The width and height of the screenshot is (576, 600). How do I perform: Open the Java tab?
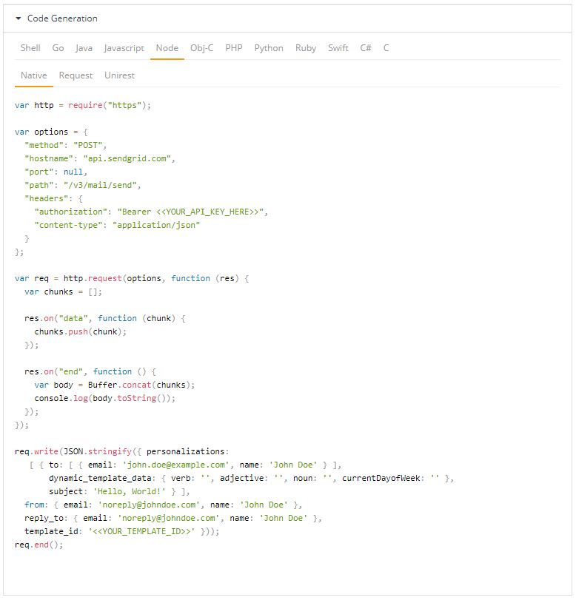84,48
